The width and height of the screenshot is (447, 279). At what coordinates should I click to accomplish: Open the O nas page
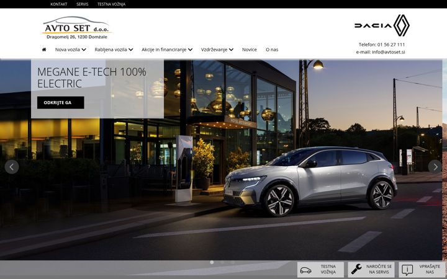click(x=272, y=50)
